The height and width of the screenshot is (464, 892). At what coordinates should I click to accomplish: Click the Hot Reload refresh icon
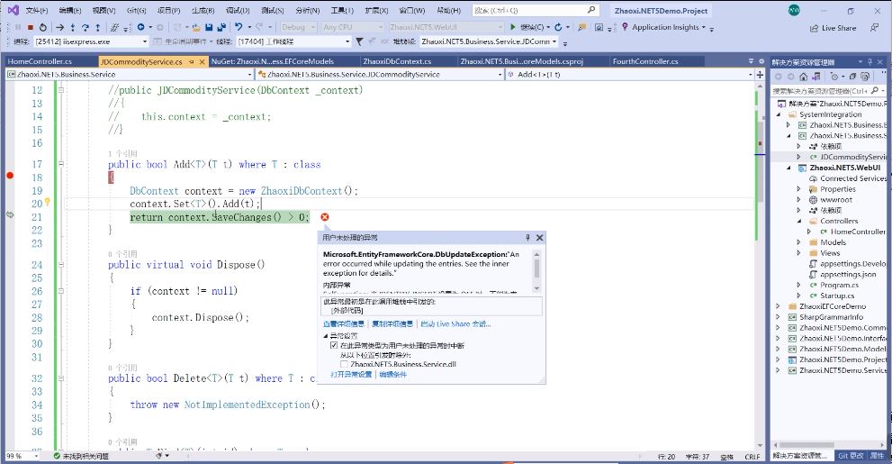pos(558,27)
